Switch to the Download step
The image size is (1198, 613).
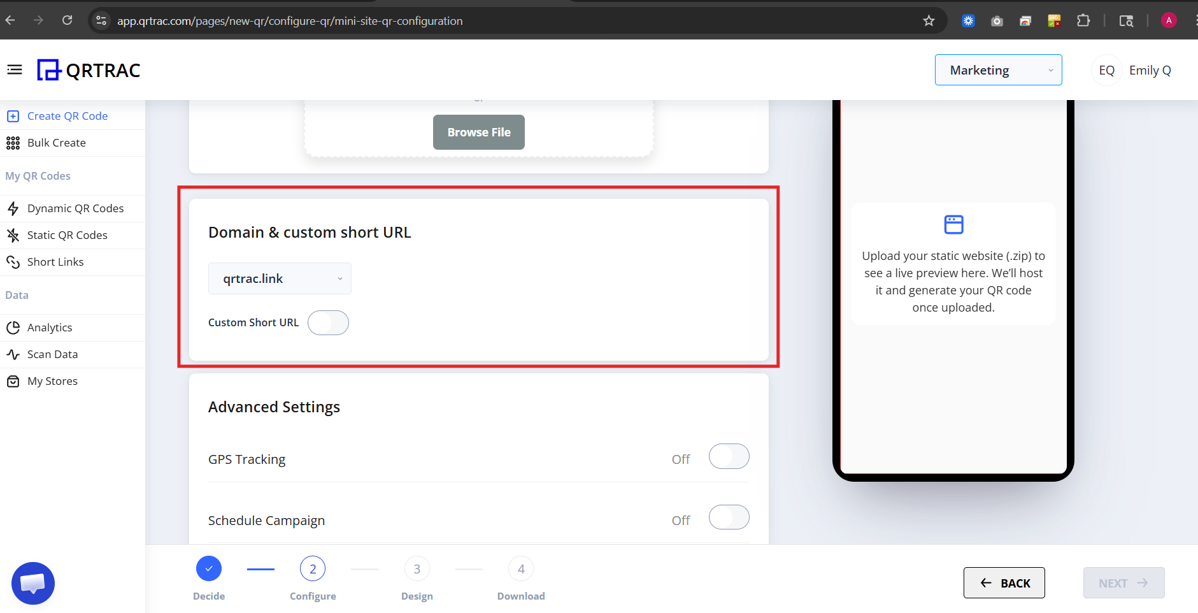[x=520, y=568]
